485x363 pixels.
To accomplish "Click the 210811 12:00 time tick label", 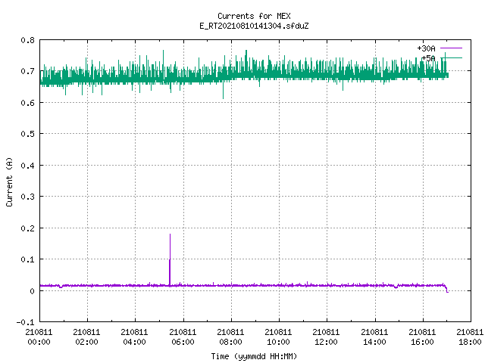I will coord(327,337).
